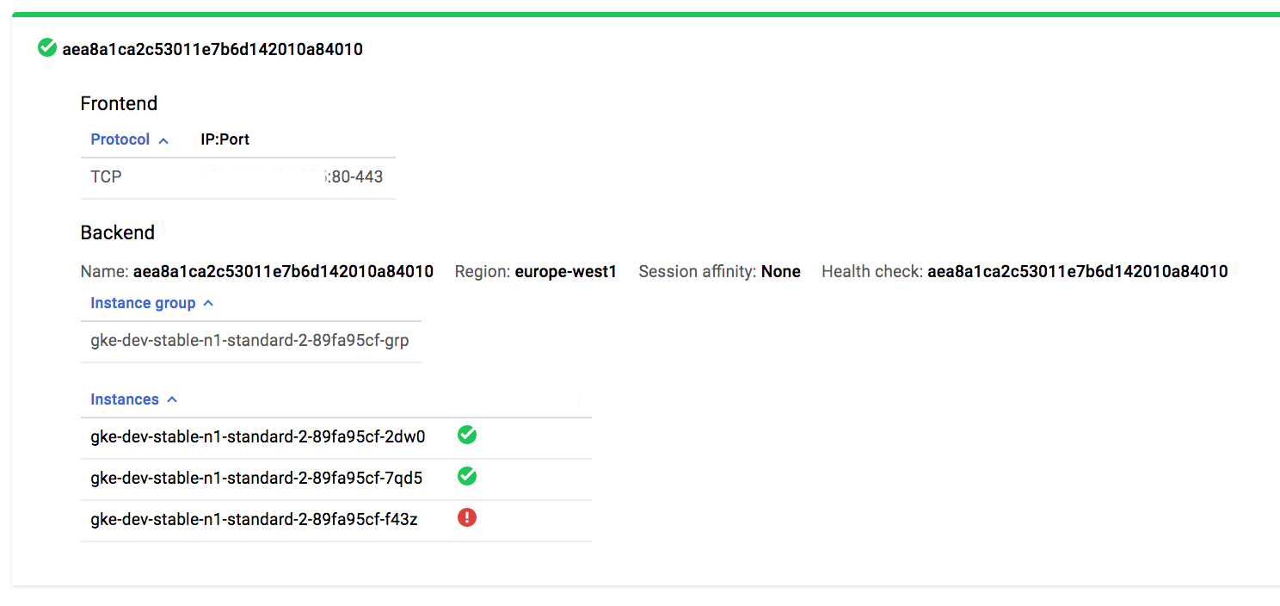This screenshot has width=1280, height=606.
Task: Click the TCP frontend row
Action: coord(107,176)
